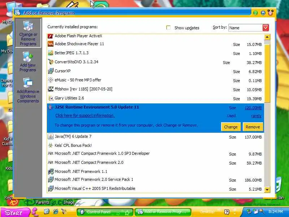Image resolution: width=289 pixels, height=217 pixels.
Task: Click the program list scroll down arrow
Action: click(x=267, y=190)
